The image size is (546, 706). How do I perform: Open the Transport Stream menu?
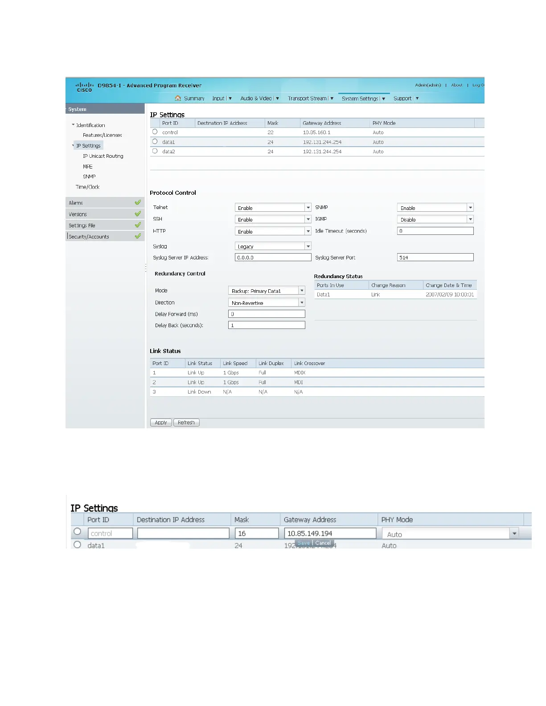(x=311, y=99)
